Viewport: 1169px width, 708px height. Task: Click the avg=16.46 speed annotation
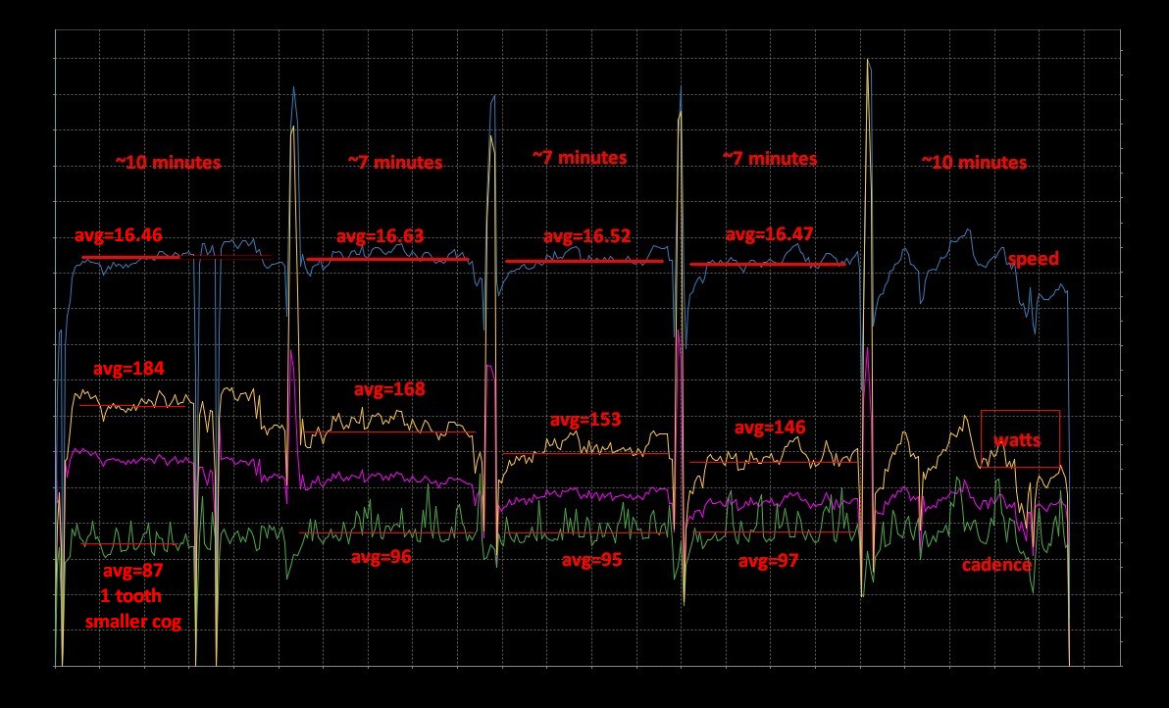pos(119,235)
